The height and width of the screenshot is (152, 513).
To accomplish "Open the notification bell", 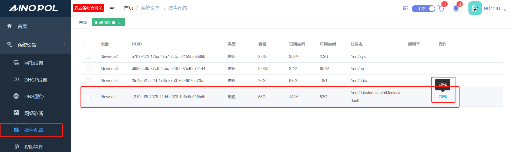I will coord(456,9).
